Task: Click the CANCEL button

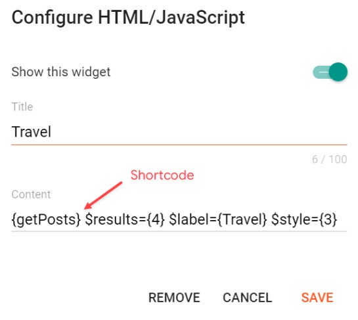Action: [x=248, y=298]
